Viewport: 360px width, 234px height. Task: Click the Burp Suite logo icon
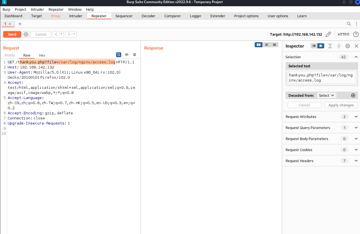pos(4,2)
